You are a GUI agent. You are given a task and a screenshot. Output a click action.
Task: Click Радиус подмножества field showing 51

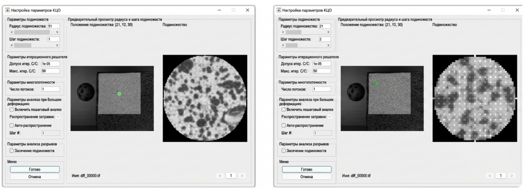click(x=54, y=26)
